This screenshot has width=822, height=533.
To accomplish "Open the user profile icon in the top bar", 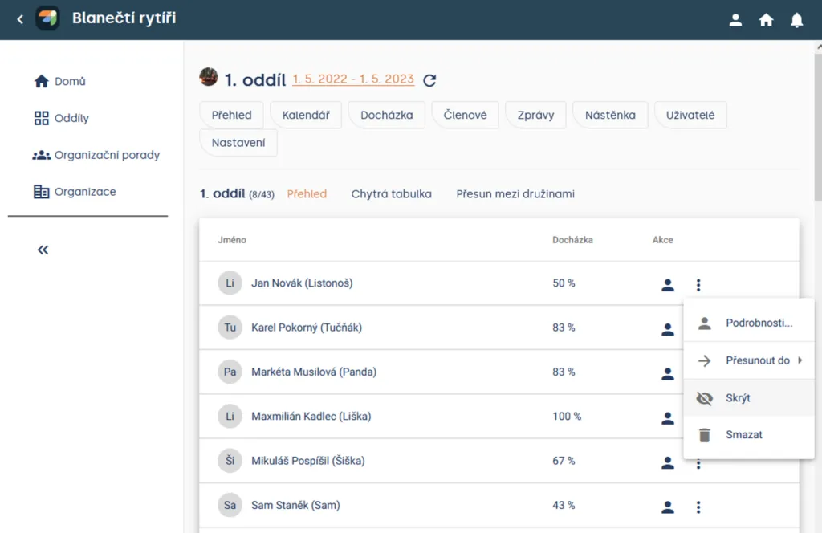I will point(735,20).
